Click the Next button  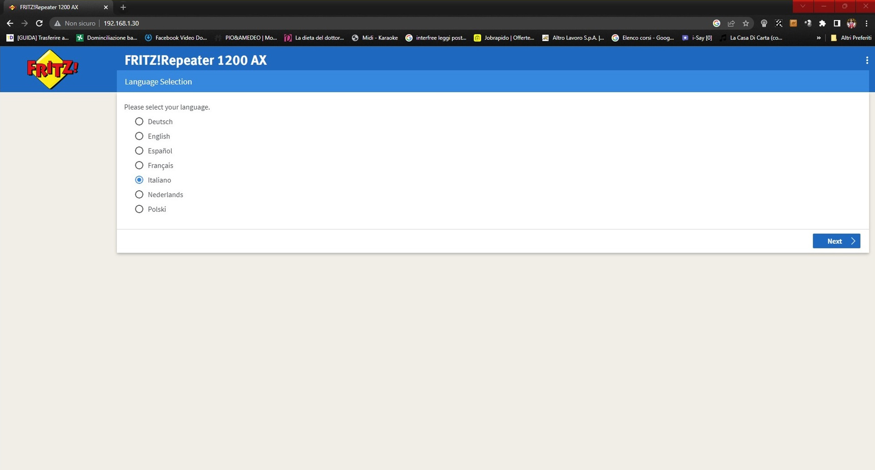pos(836,241)
